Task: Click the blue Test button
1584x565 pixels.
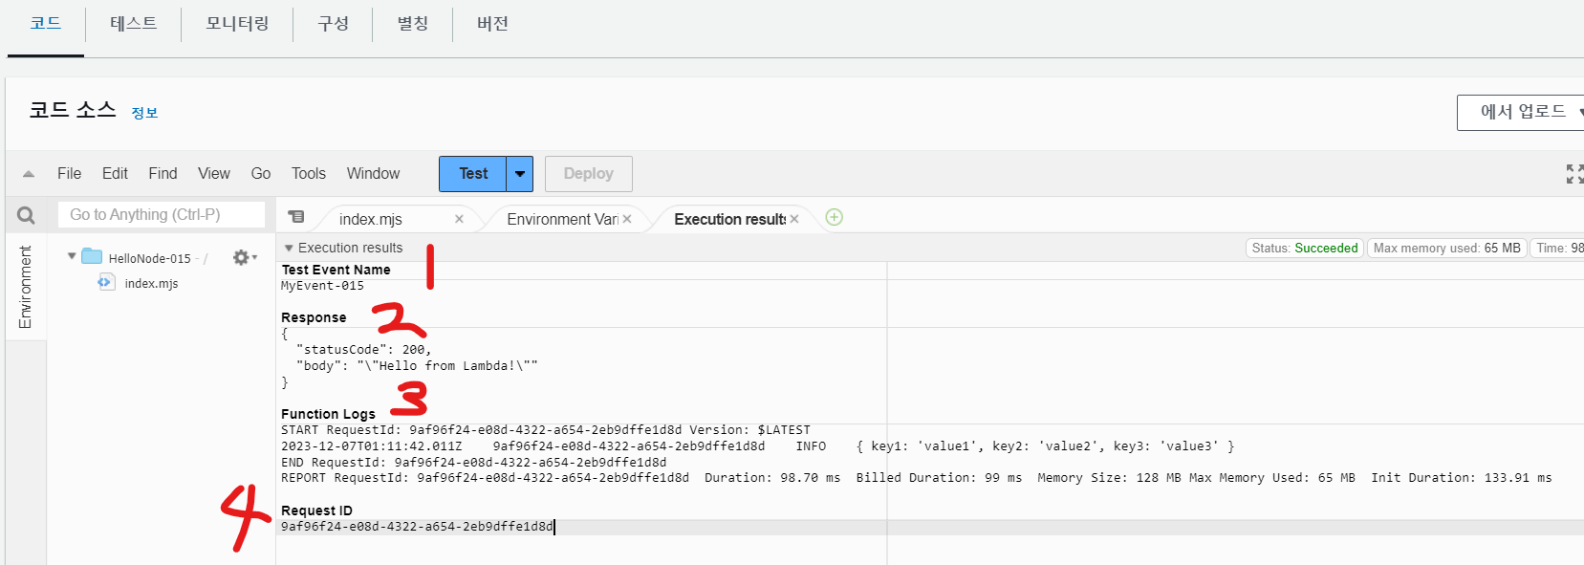Action: 473,174
